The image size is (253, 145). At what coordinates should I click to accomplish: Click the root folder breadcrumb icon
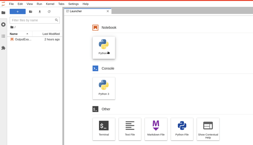(x=12, y=27)
